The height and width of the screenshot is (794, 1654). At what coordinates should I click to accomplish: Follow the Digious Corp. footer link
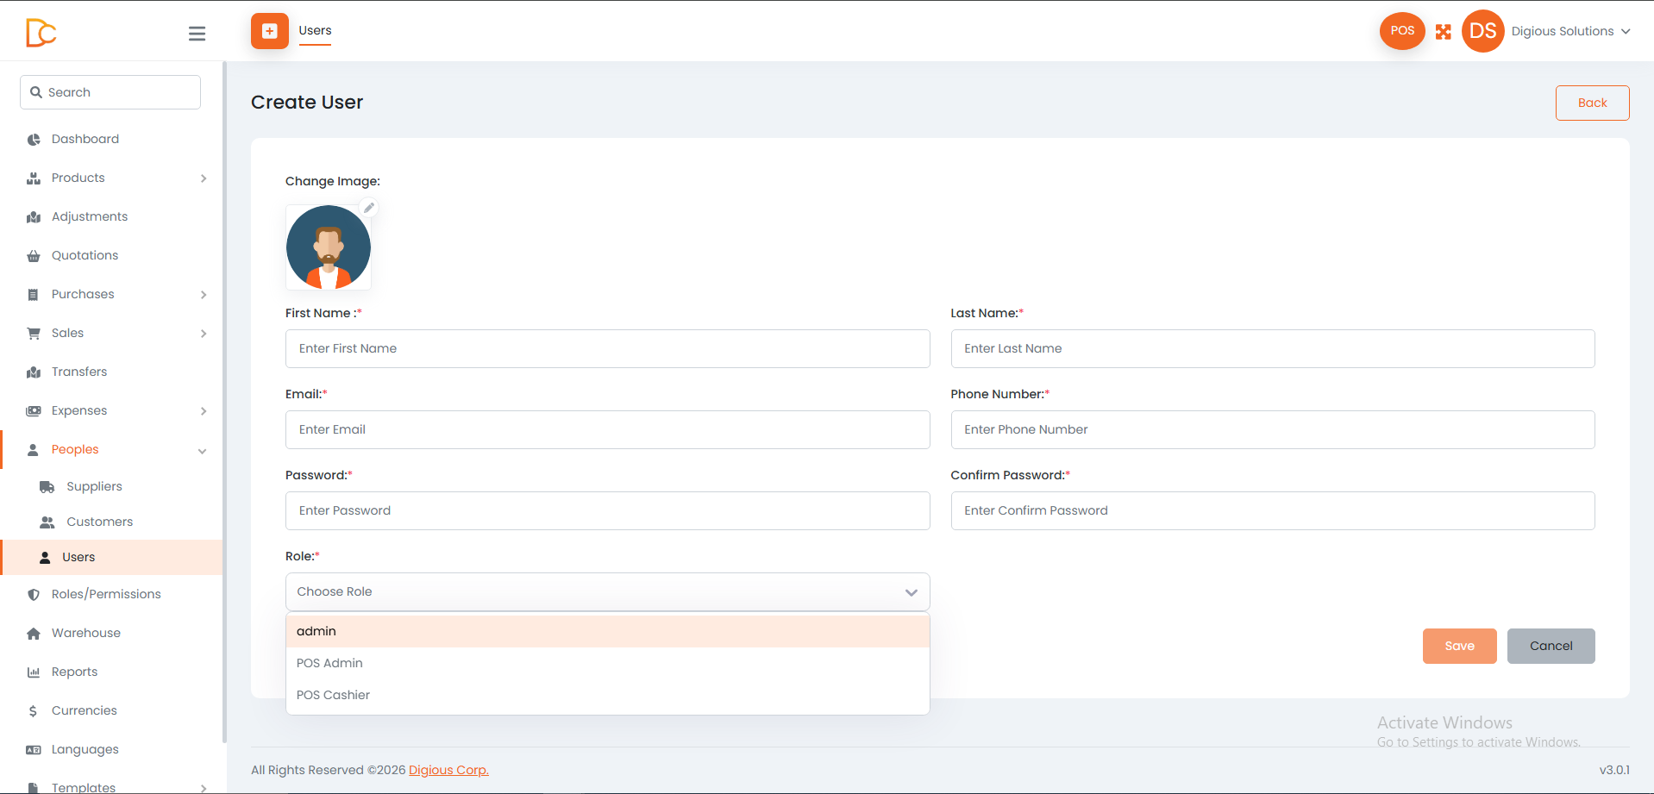point(448,770)
